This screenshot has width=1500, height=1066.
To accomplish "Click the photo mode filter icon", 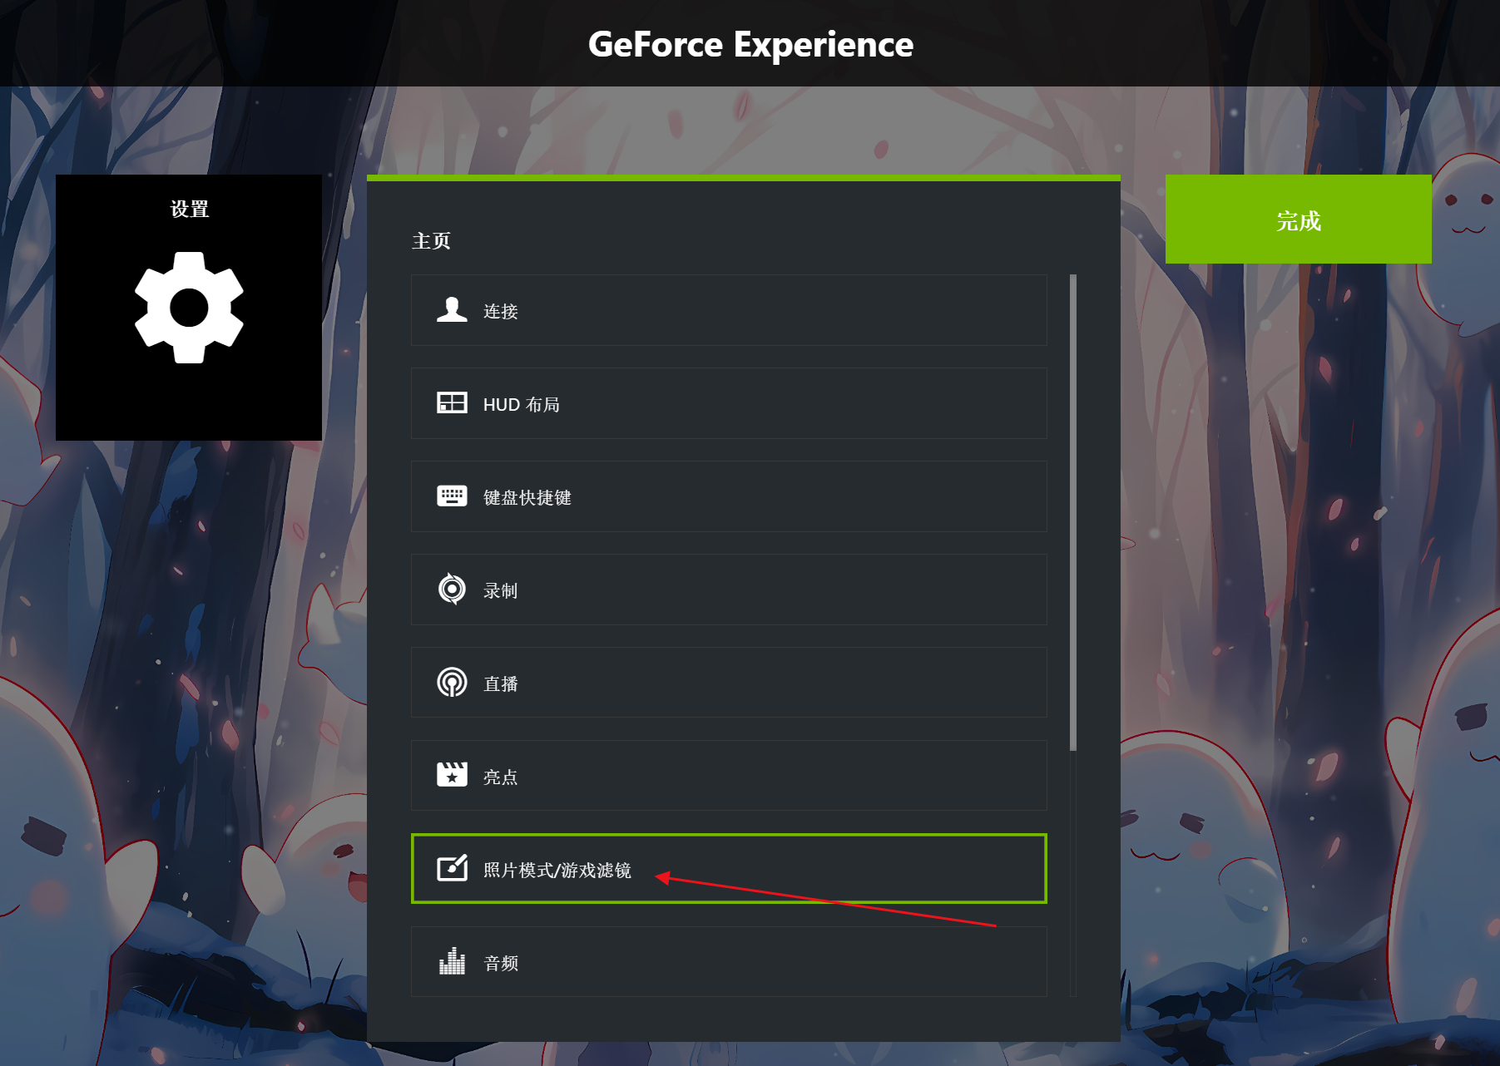I will (452, 868).
